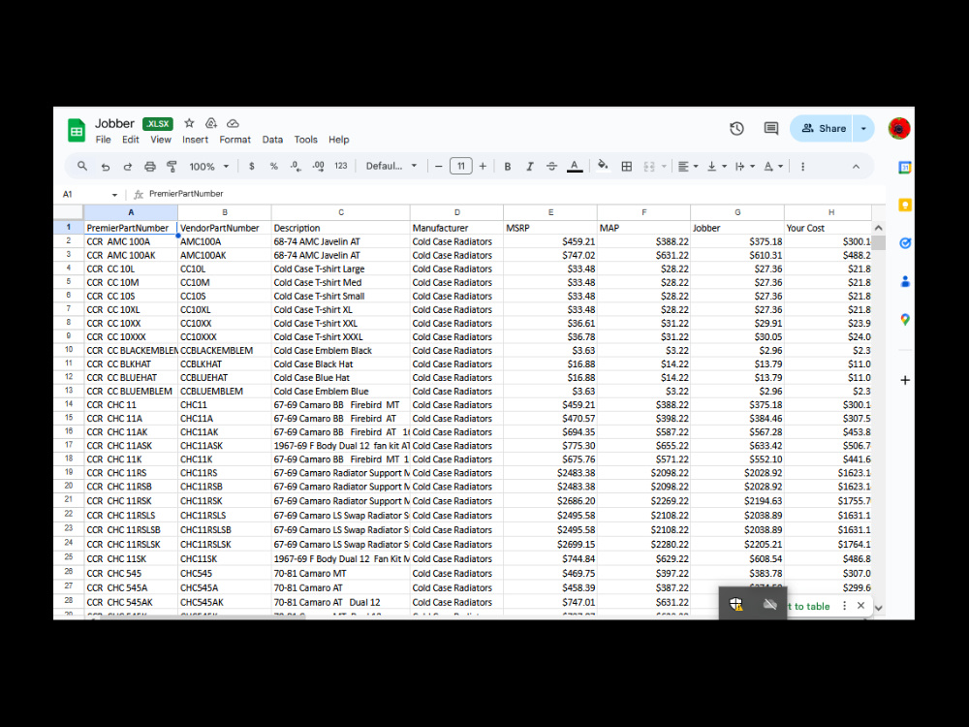This screenshot has width=969, height=727.
Task: Check the cloud document status icon
Action: (233, 123)
